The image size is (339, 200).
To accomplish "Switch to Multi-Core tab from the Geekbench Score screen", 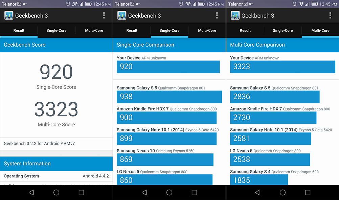I will pyautogui.click(x=94, y=30).
